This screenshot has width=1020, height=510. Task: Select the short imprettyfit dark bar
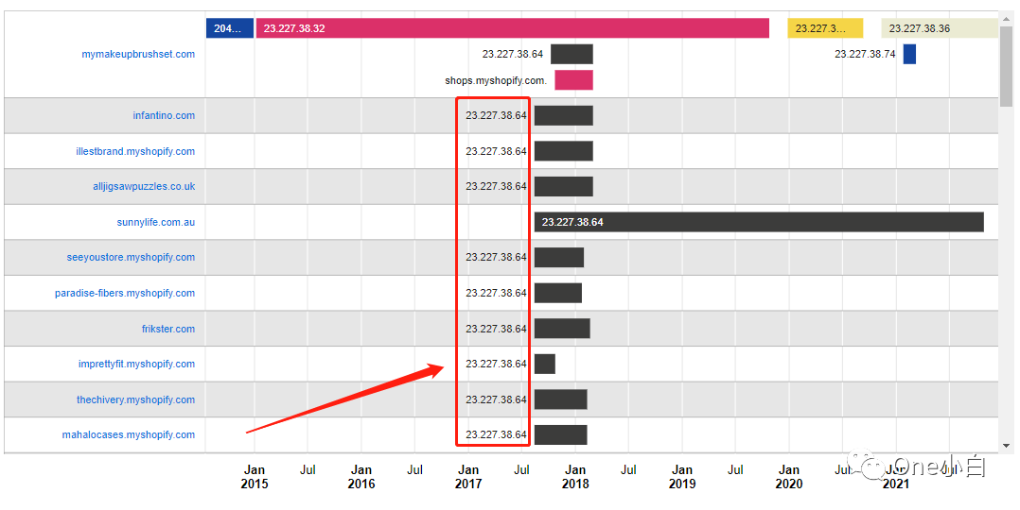tap(545, 364)
